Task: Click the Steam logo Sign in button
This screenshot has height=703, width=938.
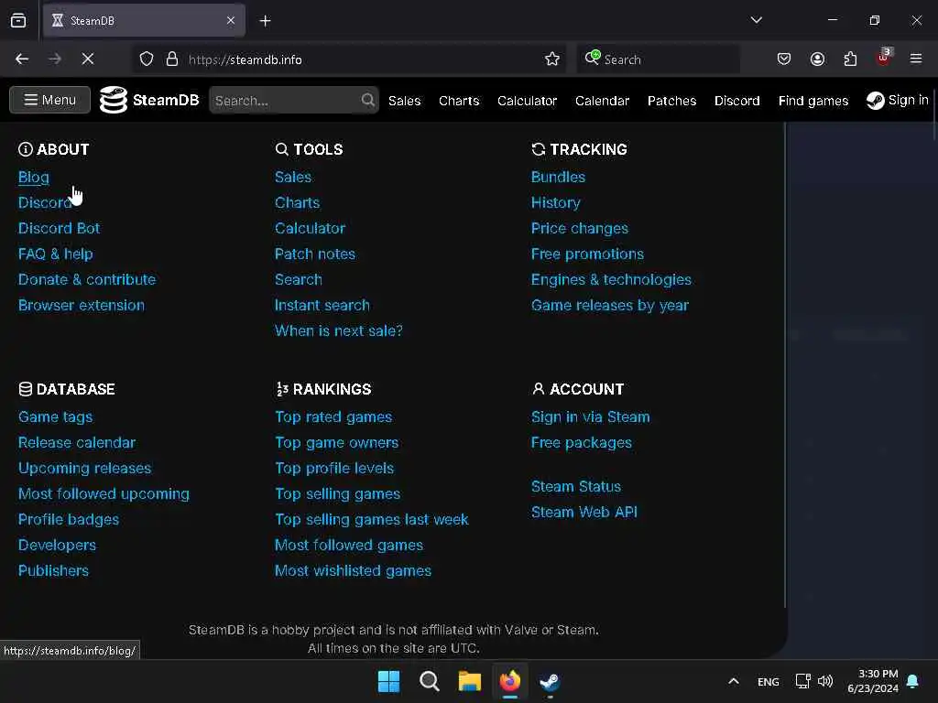Action: click(x=898, y=100)
